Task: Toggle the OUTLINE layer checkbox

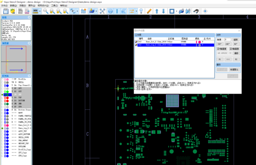Action: [2, 147]
